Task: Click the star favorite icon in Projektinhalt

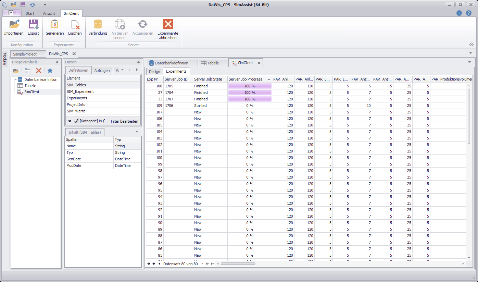Action: (50, 71)
